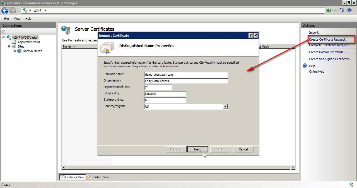The height and width of the screenshot is (188, 357).
Task: Click the Next button in the dialog
Action: [x=198, y=149]
